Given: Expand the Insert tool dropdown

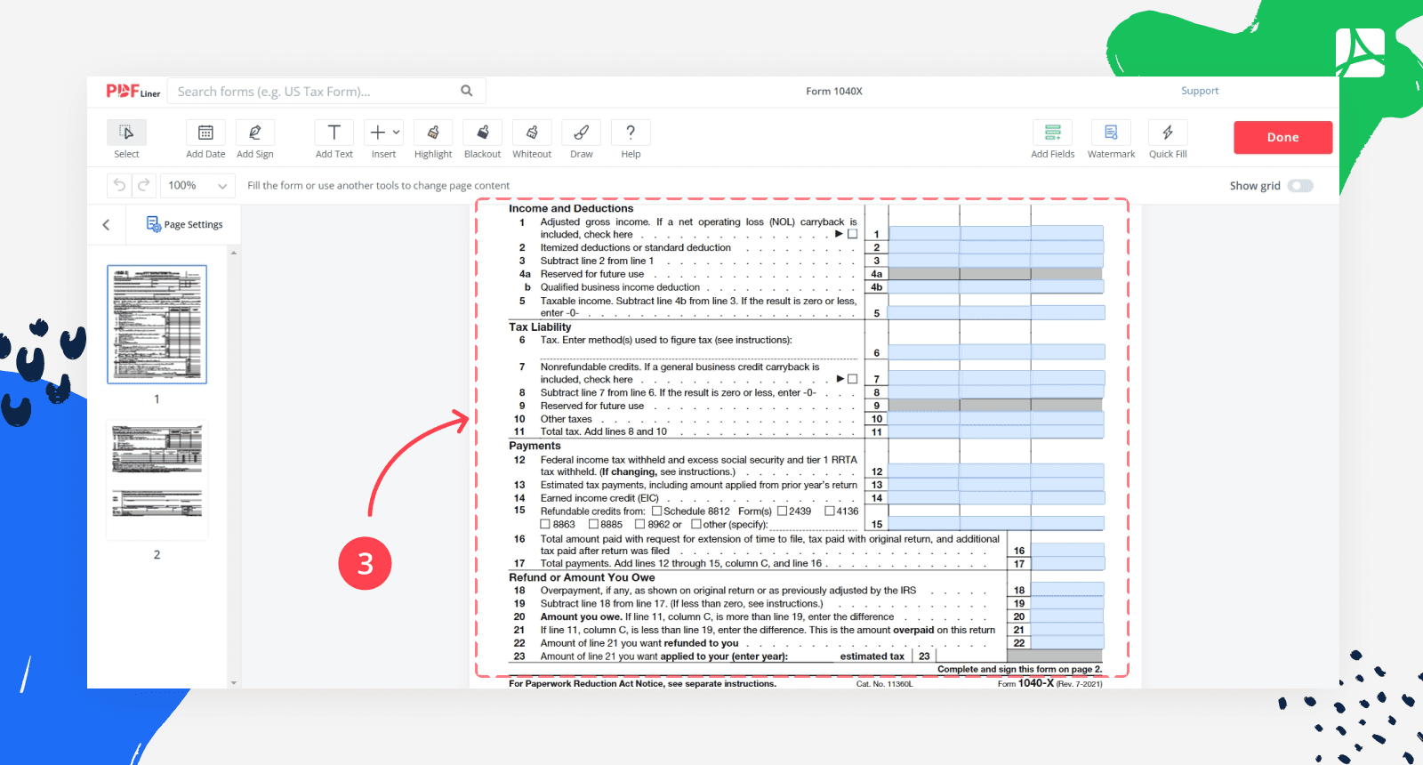Looking at the screenshot, I should (x=396, y=133).
